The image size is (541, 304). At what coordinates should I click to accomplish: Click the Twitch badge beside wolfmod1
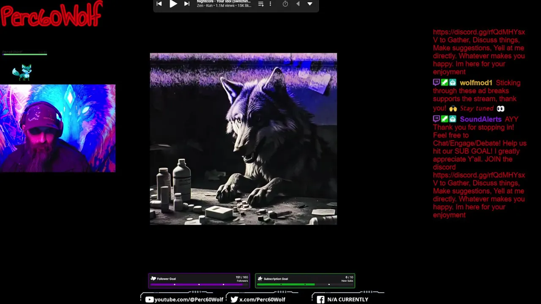coord(436,83)
